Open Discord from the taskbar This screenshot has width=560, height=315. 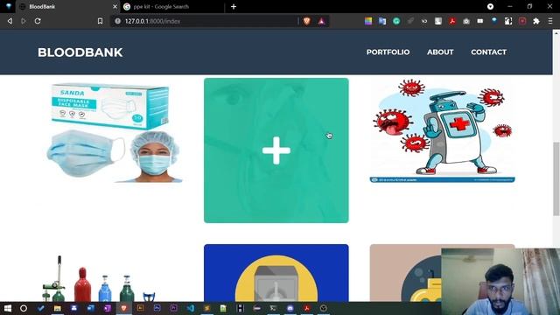click(290, 308)
